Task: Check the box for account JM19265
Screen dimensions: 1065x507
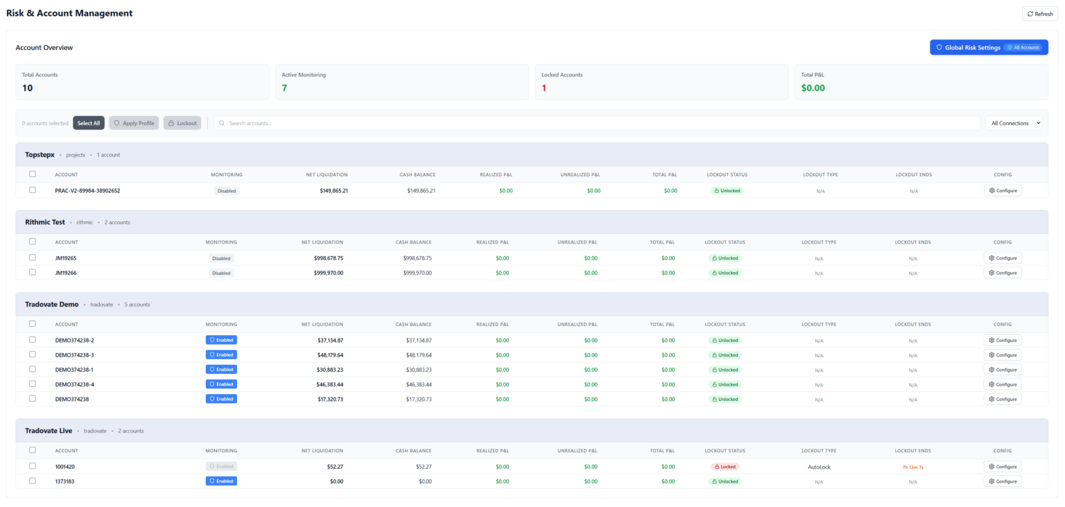Action: coord(33,257)
